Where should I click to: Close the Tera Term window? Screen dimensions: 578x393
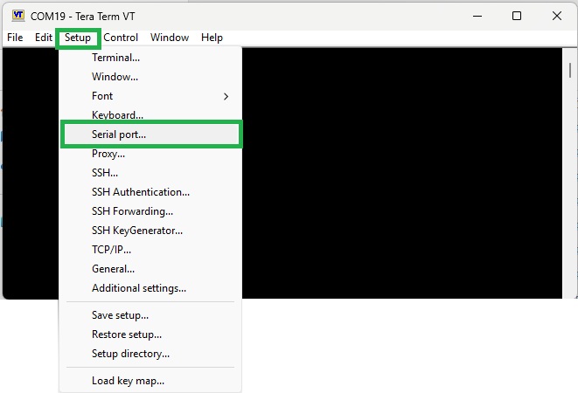click(x=557, y=16)
